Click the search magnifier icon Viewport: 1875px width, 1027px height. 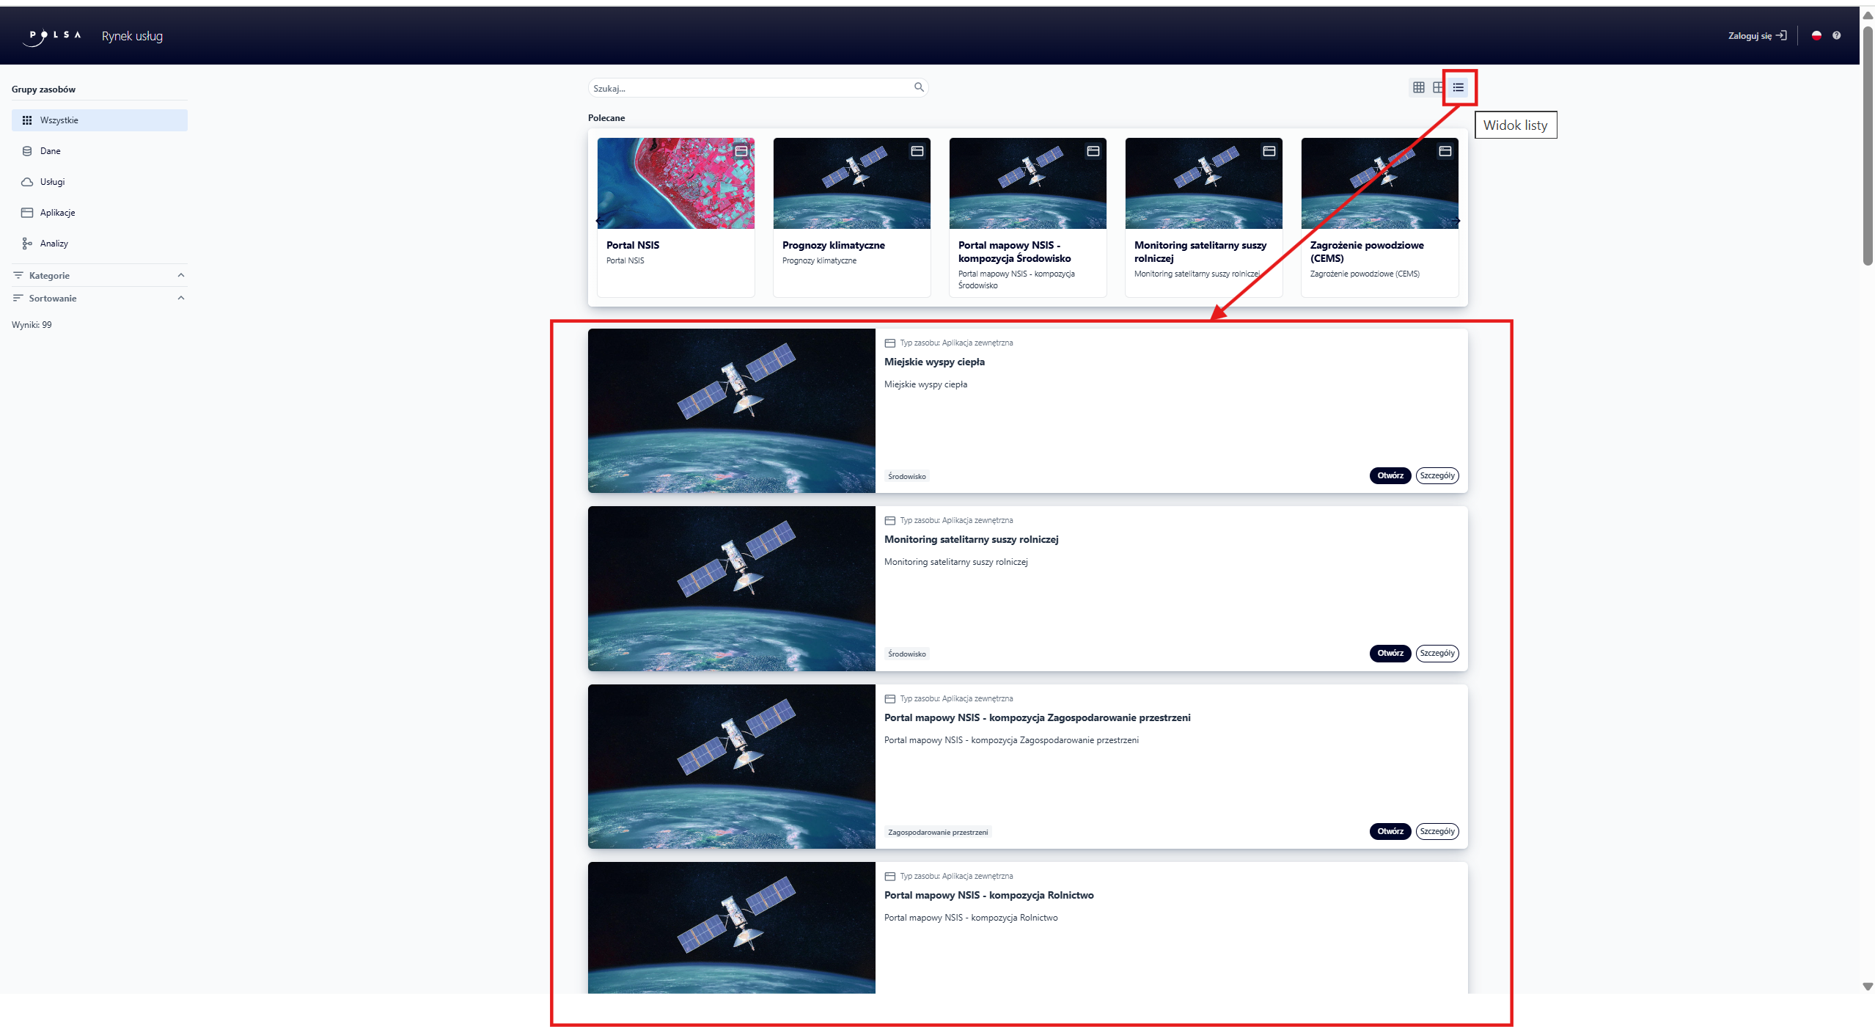coord(919,87)
